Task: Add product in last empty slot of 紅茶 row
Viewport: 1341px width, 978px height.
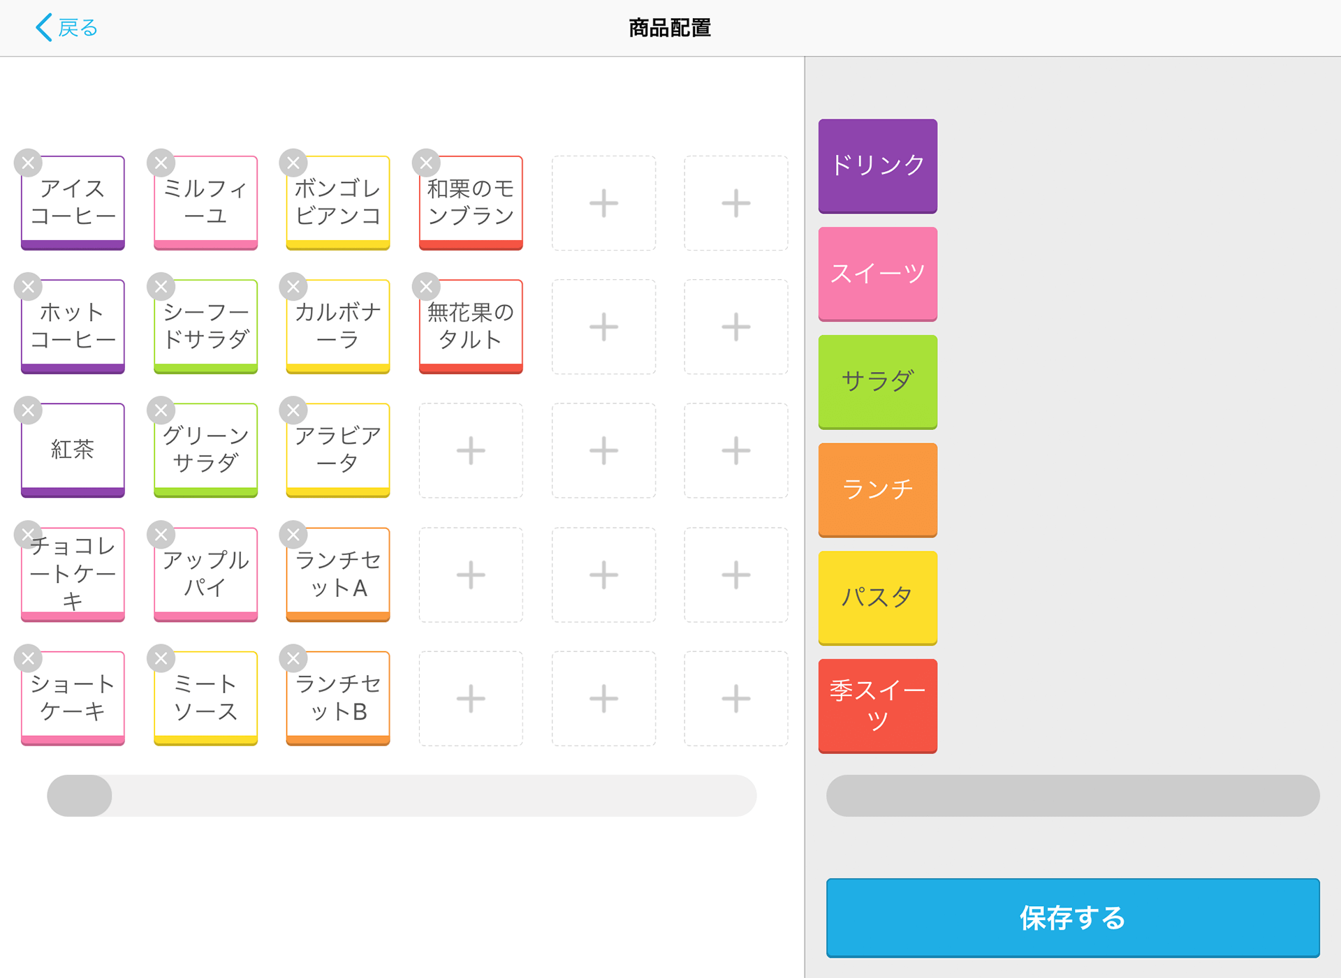Action: tap(736, 450)
